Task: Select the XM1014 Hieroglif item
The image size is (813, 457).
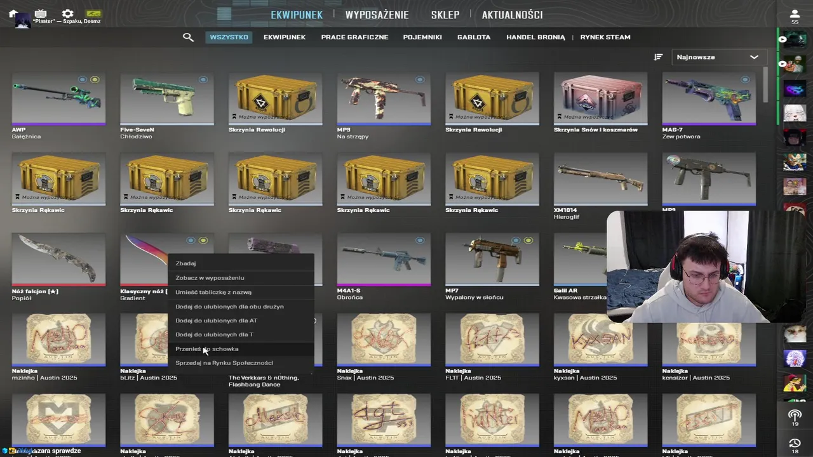Action: 600,187
